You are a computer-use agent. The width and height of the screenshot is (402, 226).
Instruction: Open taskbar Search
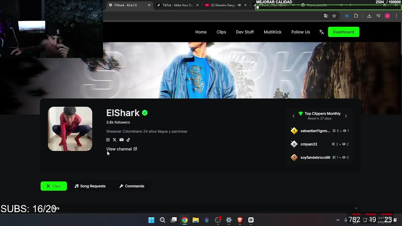(x=162, y=220)
